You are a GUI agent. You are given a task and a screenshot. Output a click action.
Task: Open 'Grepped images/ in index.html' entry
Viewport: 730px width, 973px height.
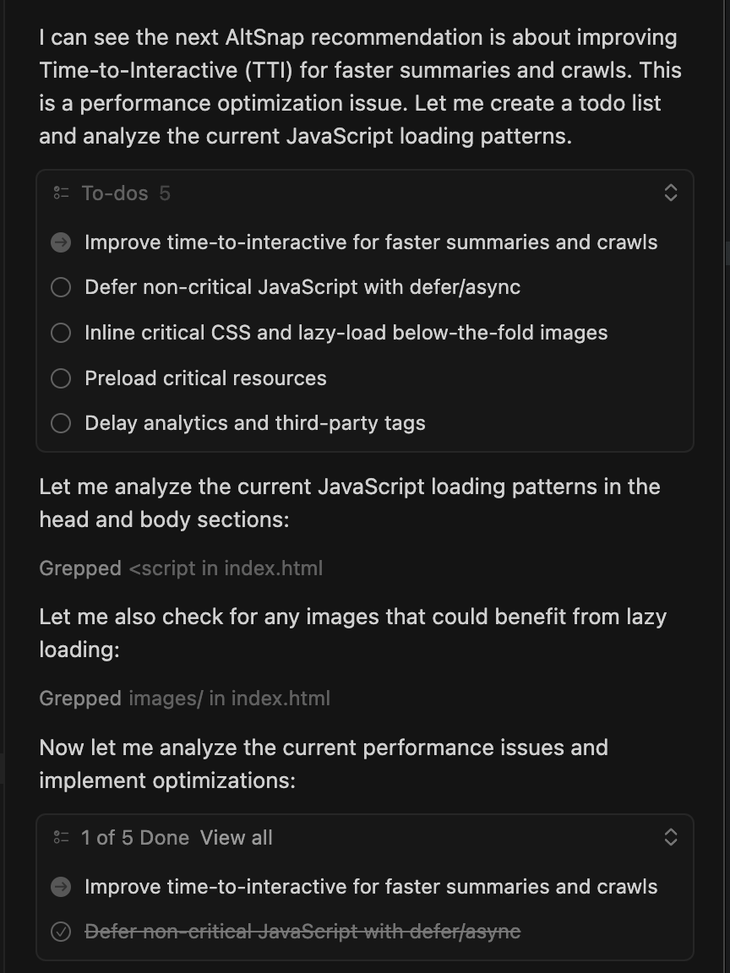pyautogui.click(x=184, y=698)
